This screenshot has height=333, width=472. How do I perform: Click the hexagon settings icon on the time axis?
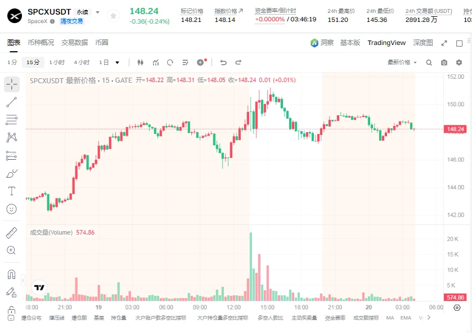[457, 308]
